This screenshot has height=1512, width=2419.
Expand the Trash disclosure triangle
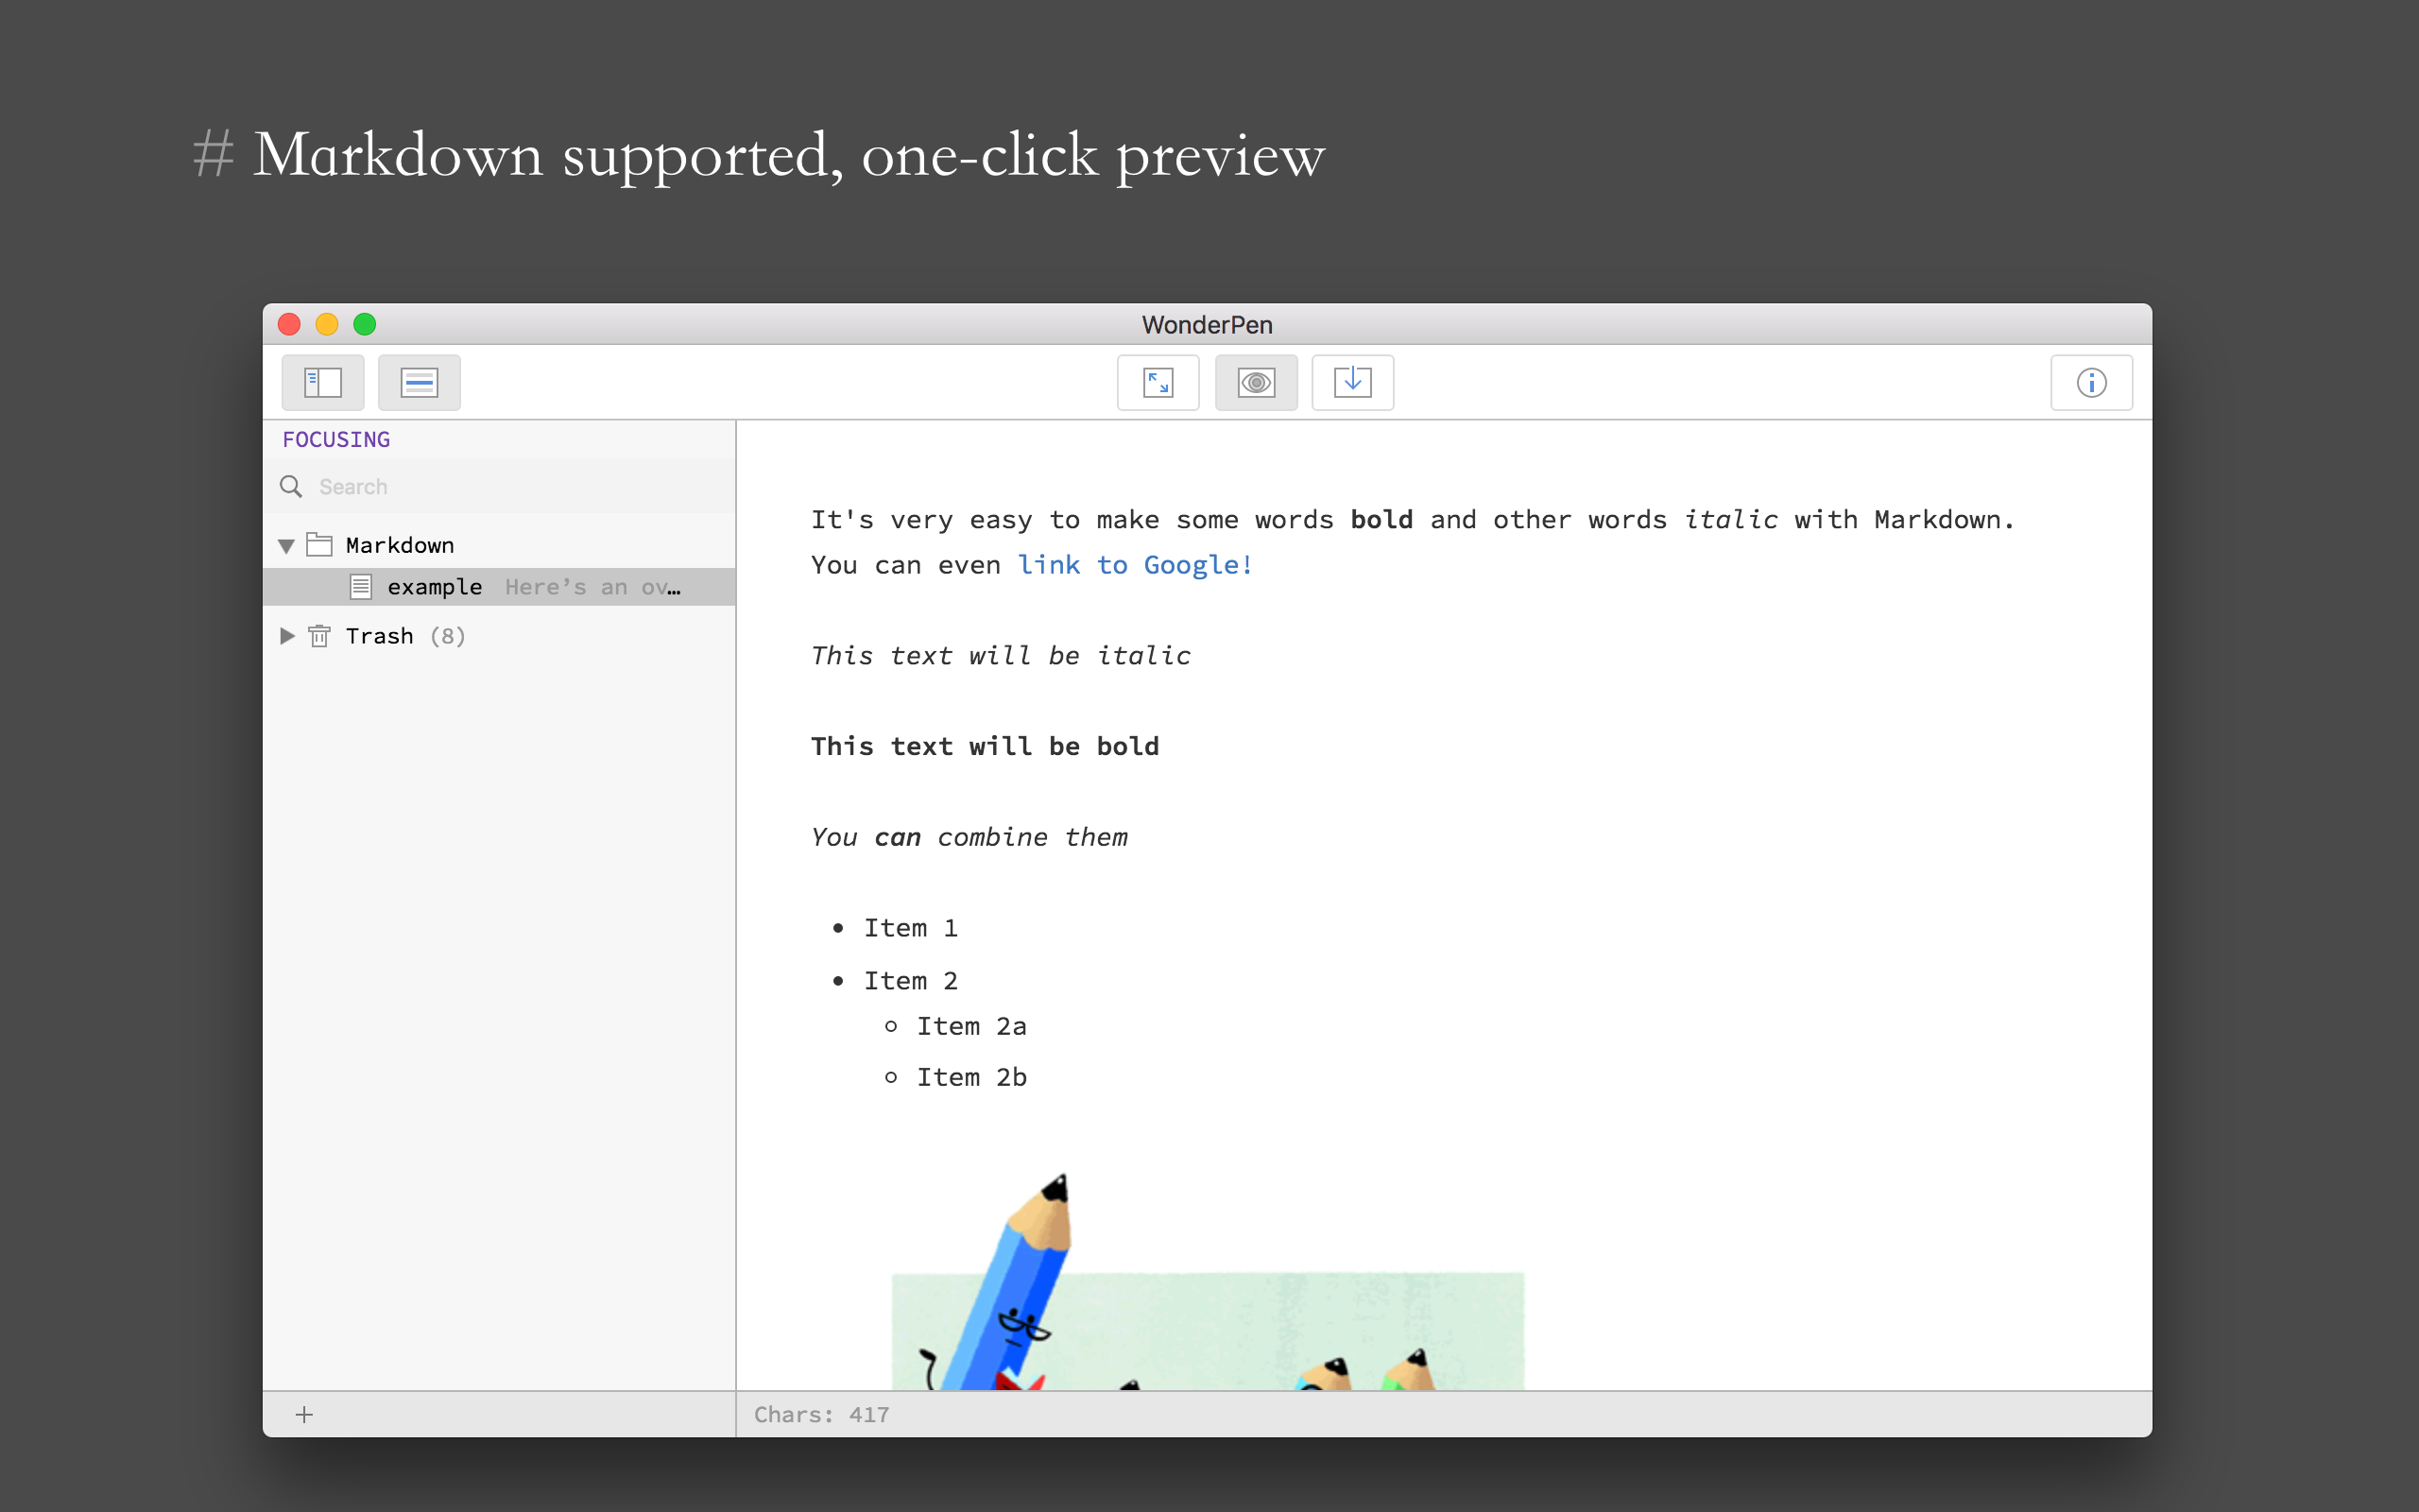(287, 635)
